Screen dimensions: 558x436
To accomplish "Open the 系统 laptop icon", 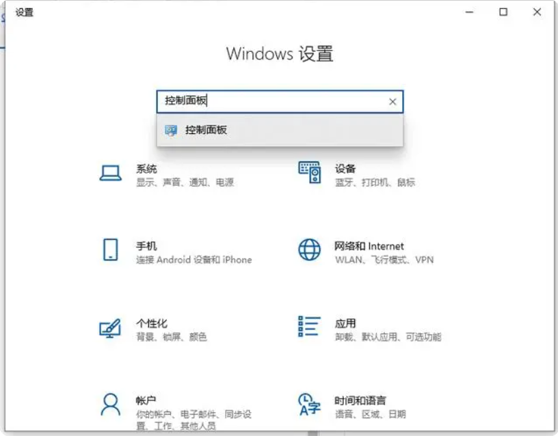I will pos(110,173).
